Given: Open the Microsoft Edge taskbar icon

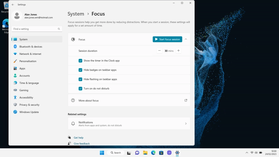Looking at the screenshot, I should (153, 153).
